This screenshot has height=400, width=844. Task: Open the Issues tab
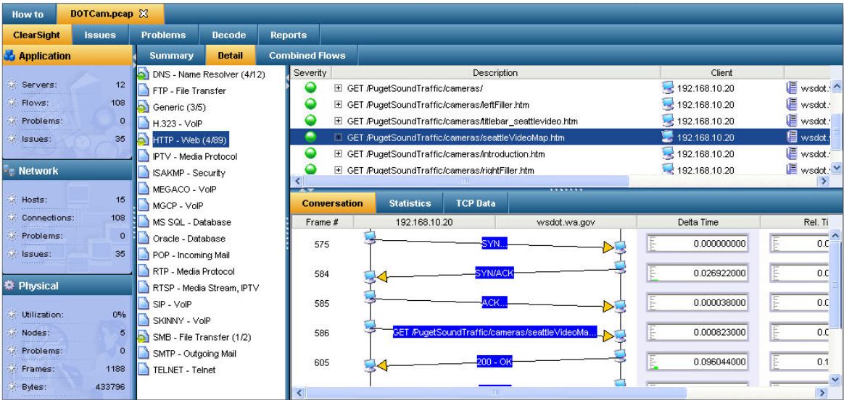tap(100, 35)
